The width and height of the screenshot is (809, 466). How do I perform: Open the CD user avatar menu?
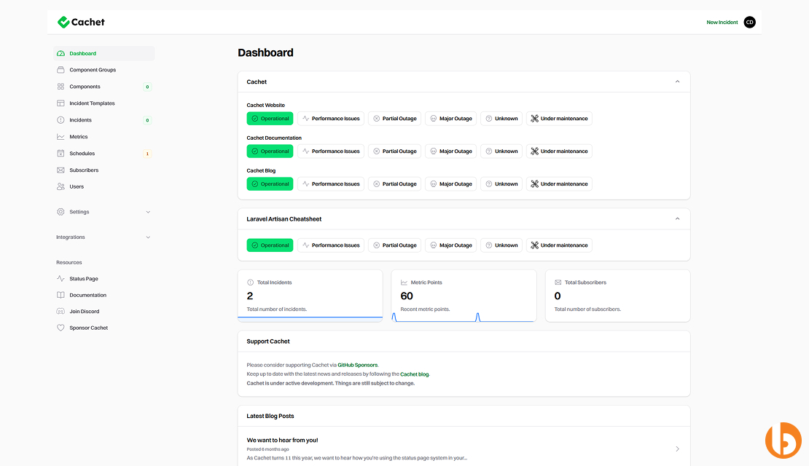tap(749, 22)
